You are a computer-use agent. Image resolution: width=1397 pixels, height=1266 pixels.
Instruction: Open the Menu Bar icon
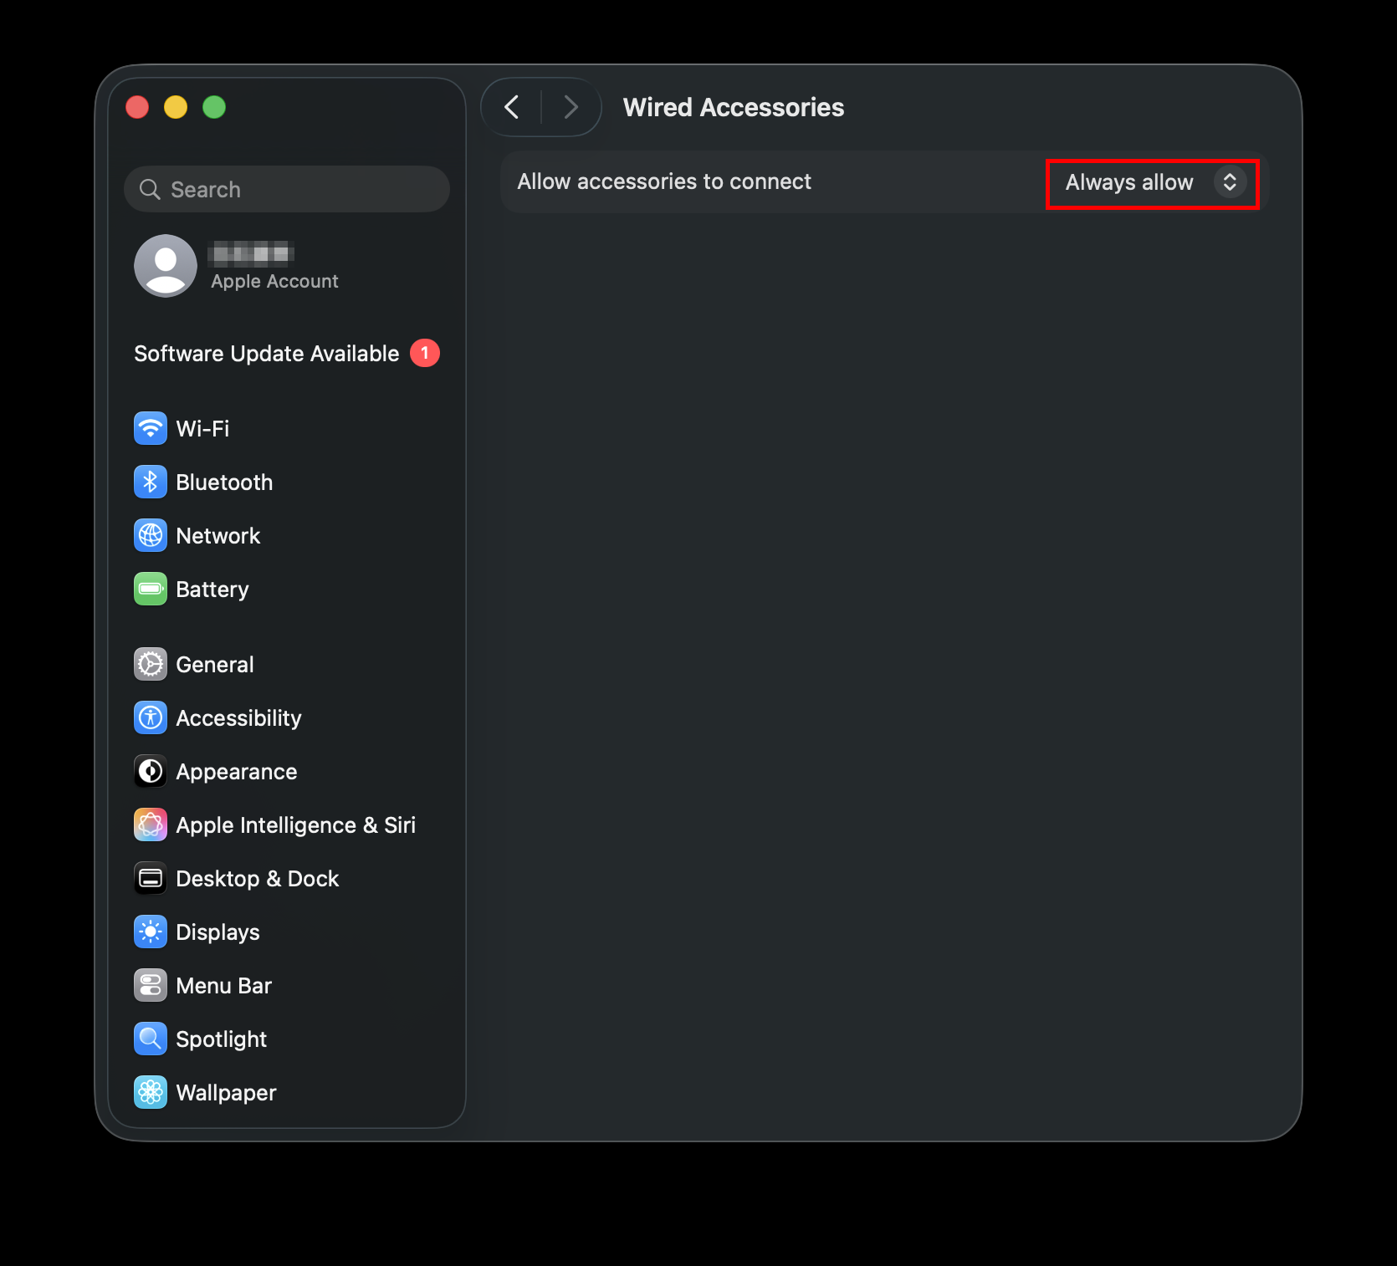click(151, 986)
